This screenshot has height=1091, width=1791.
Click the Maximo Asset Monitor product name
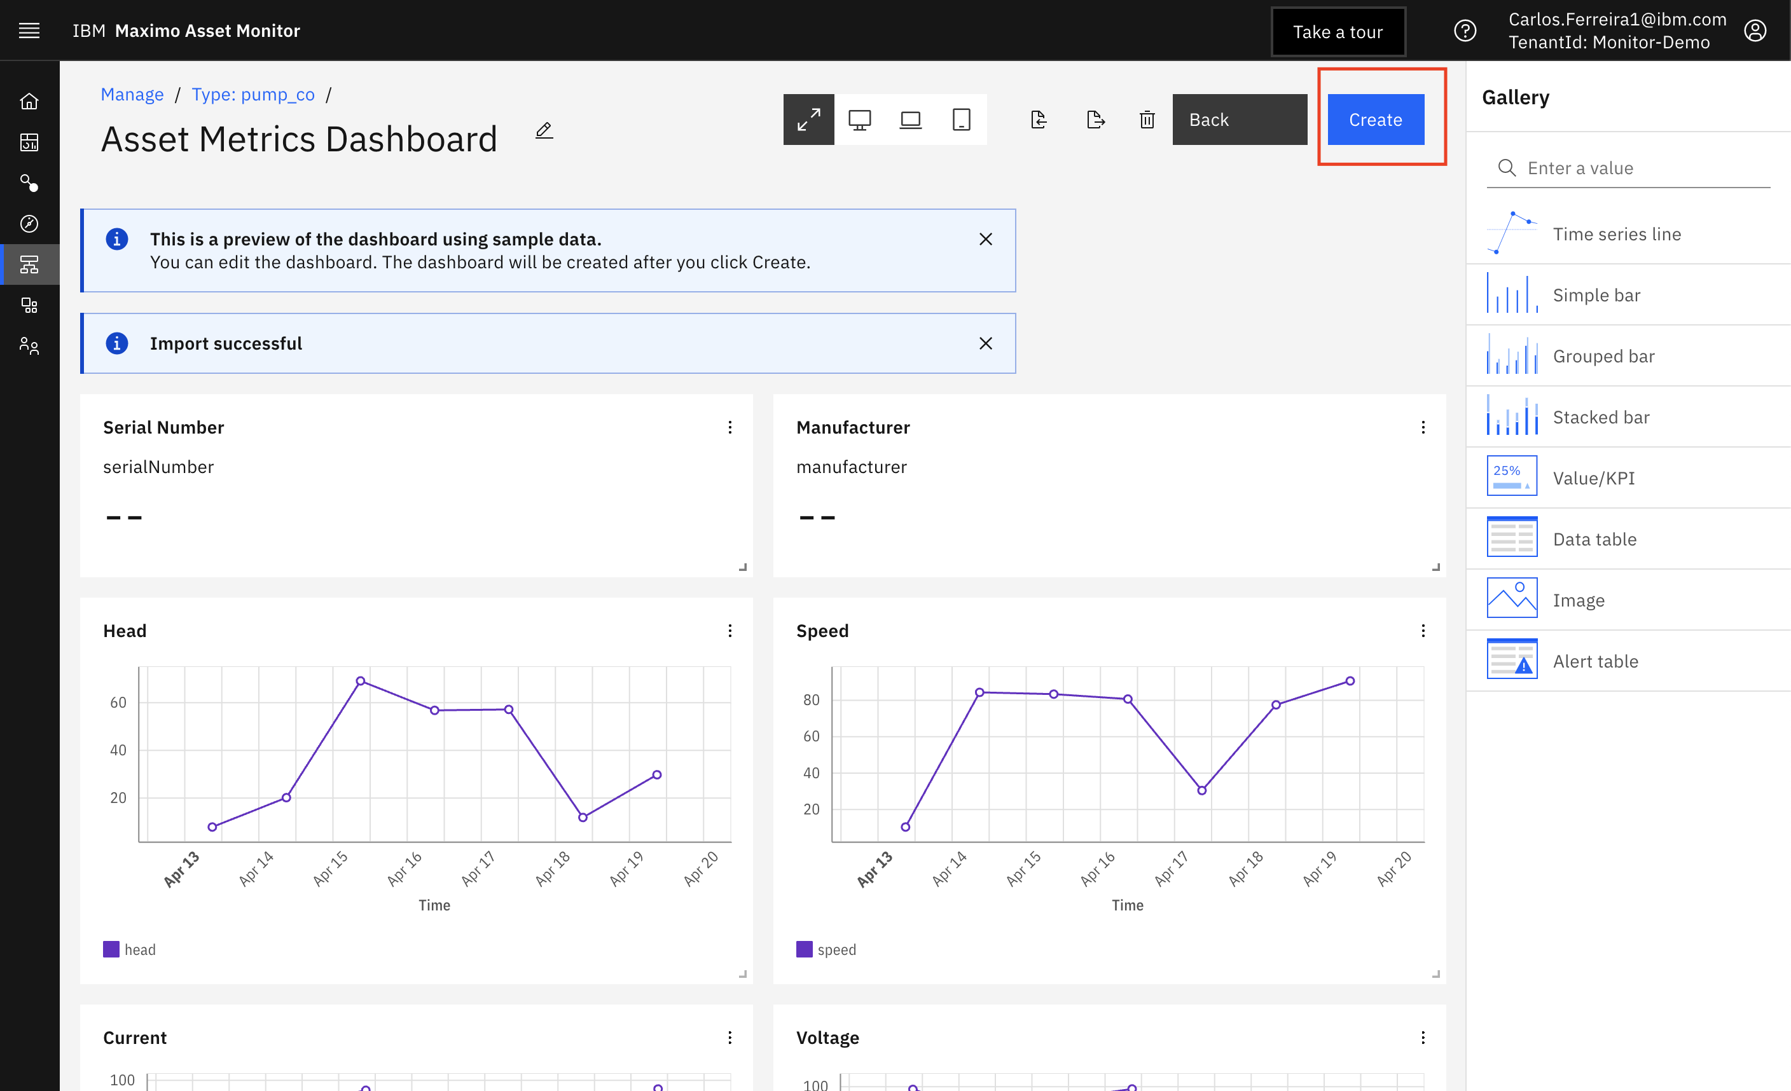tap(208, 31)
